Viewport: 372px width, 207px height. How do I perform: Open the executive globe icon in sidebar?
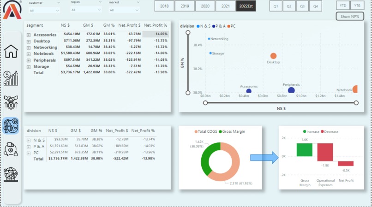11,175
